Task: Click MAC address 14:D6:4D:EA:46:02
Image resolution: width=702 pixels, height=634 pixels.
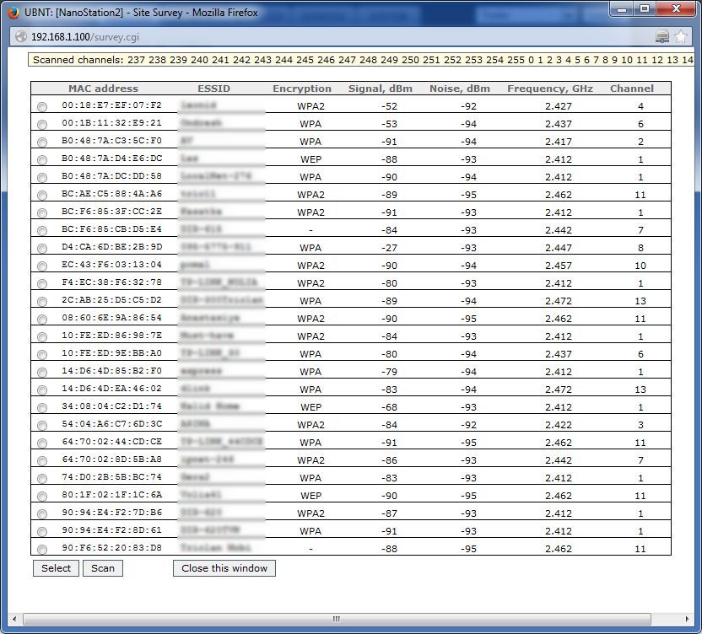Action: pos(112,389)
